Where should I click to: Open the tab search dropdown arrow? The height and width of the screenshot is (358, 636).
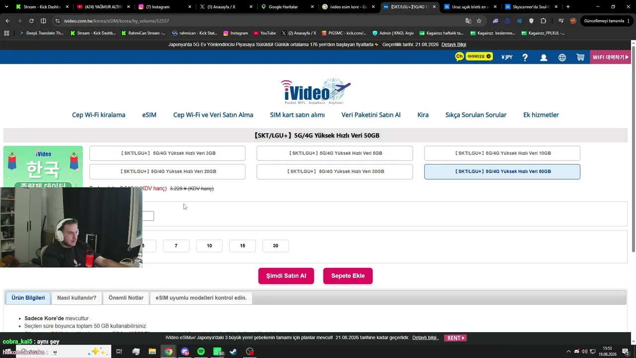click(6, 7)
